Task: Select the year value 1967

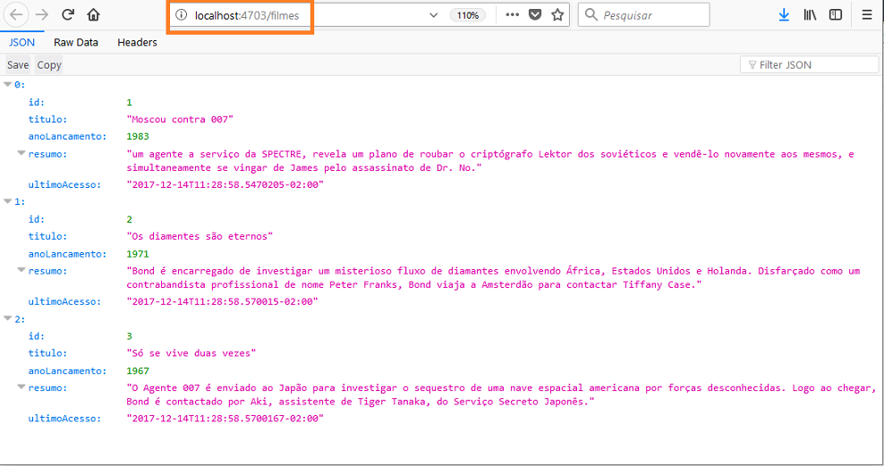Action: 138,370
